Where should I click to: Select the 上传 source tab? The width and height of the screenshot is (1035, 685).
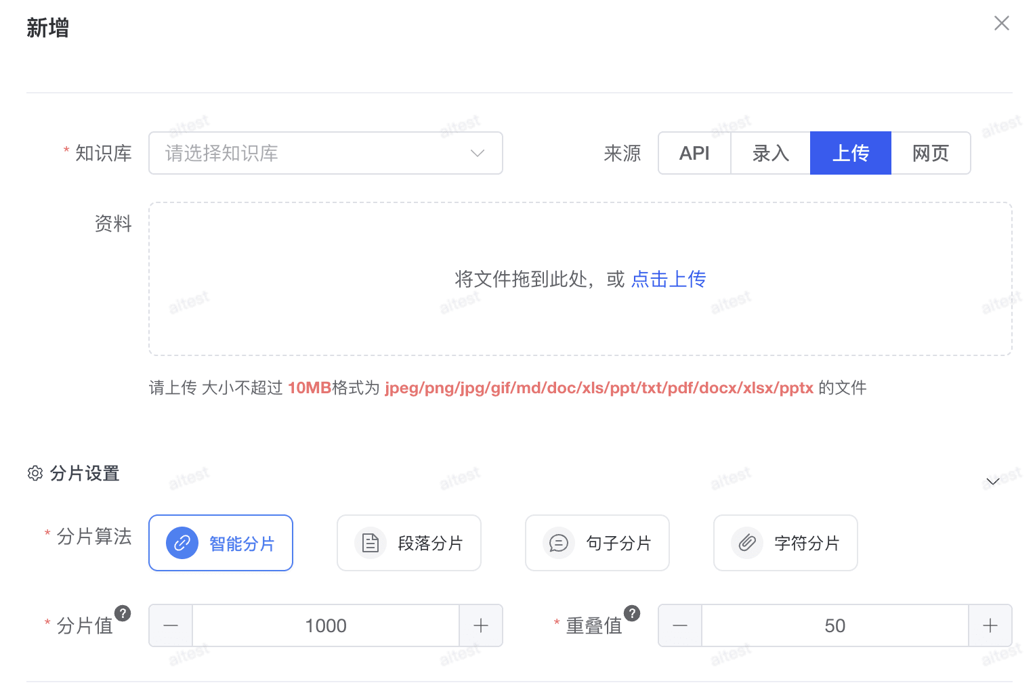851,153
